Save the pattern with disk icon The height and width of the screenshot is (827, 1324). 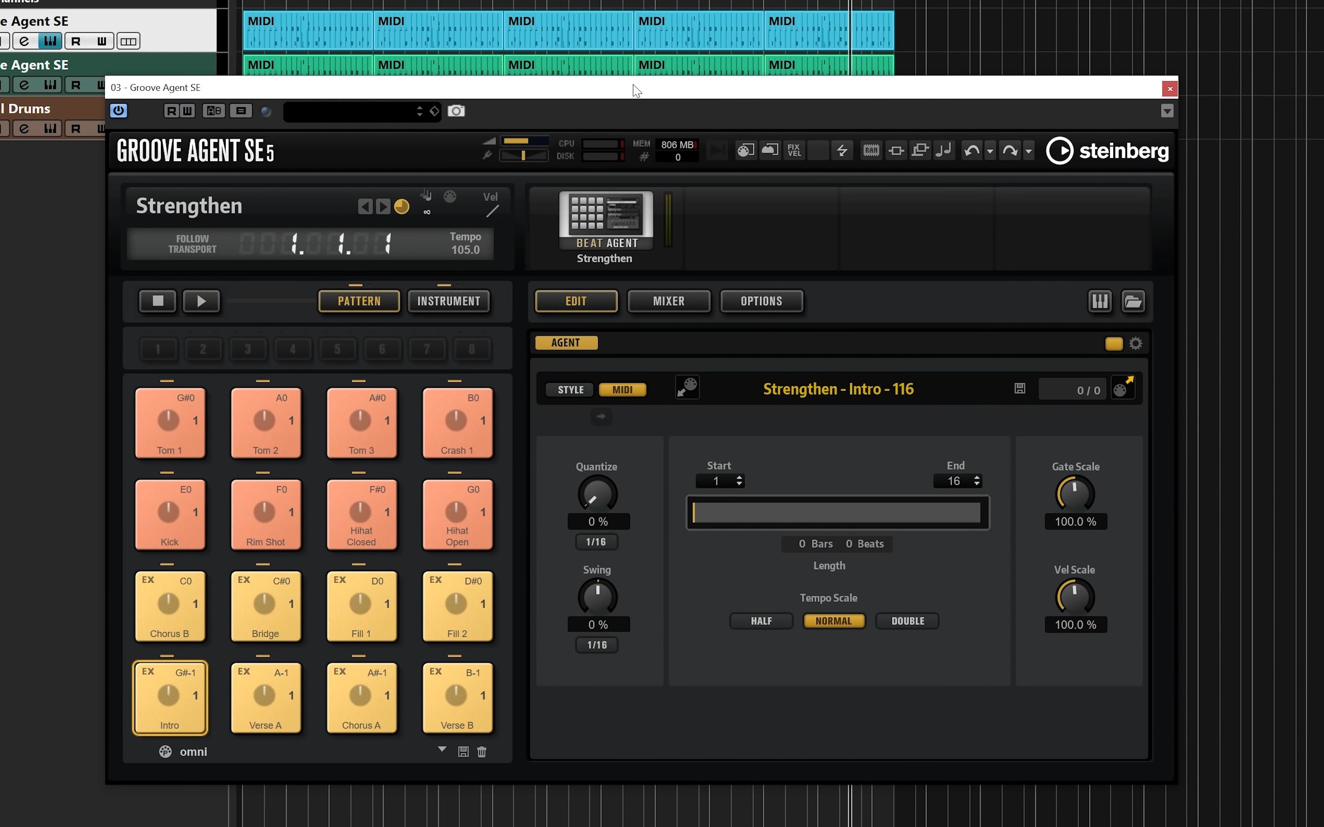click(x=1020, y=388)
